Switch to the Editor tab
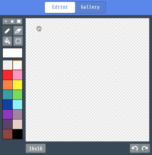Screen dimensions: 152x155 (60, 7)
